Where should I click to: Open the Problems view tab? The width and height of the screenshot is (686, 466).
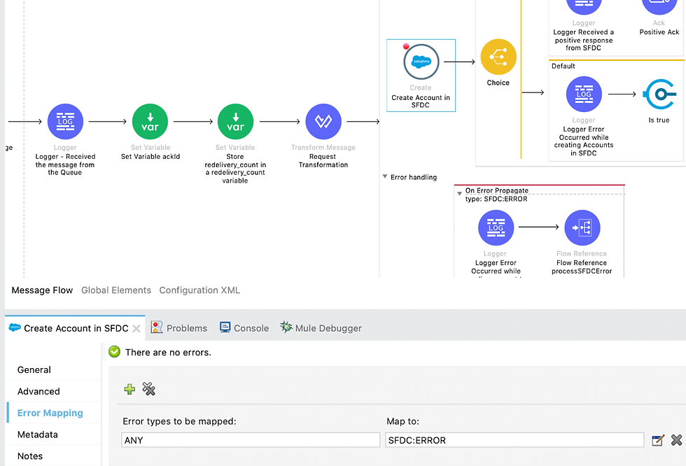click(178, 328)
